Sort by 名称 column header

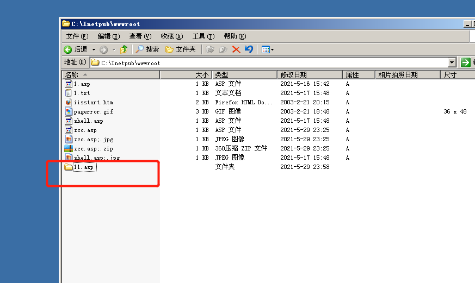[x=111, y=74]
